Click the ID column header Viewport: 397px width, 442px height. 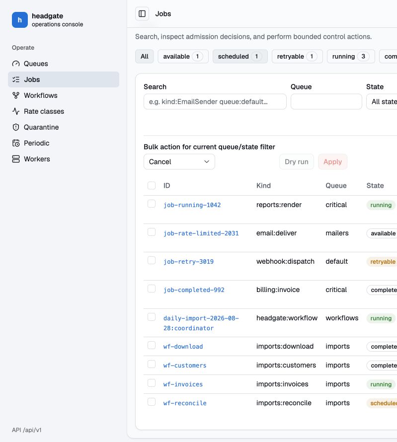click(x=166, y=185)
